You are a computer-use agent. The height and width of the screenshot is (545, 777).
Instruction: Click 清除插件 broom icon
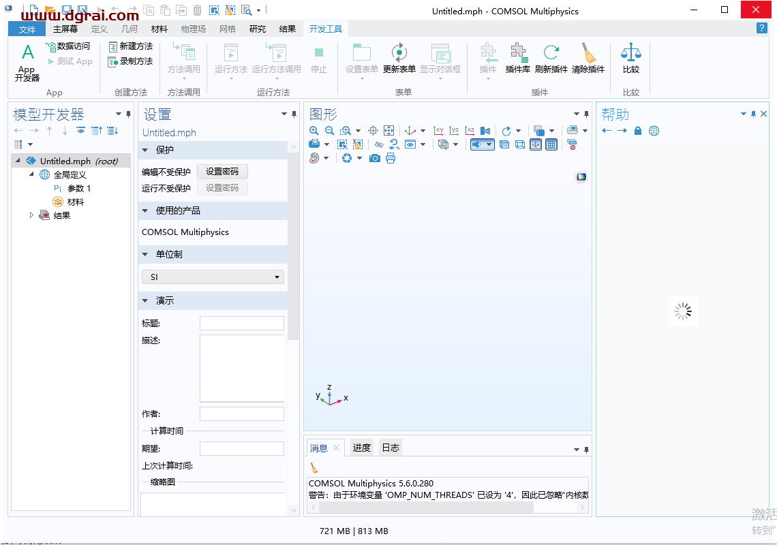(588, 59)
